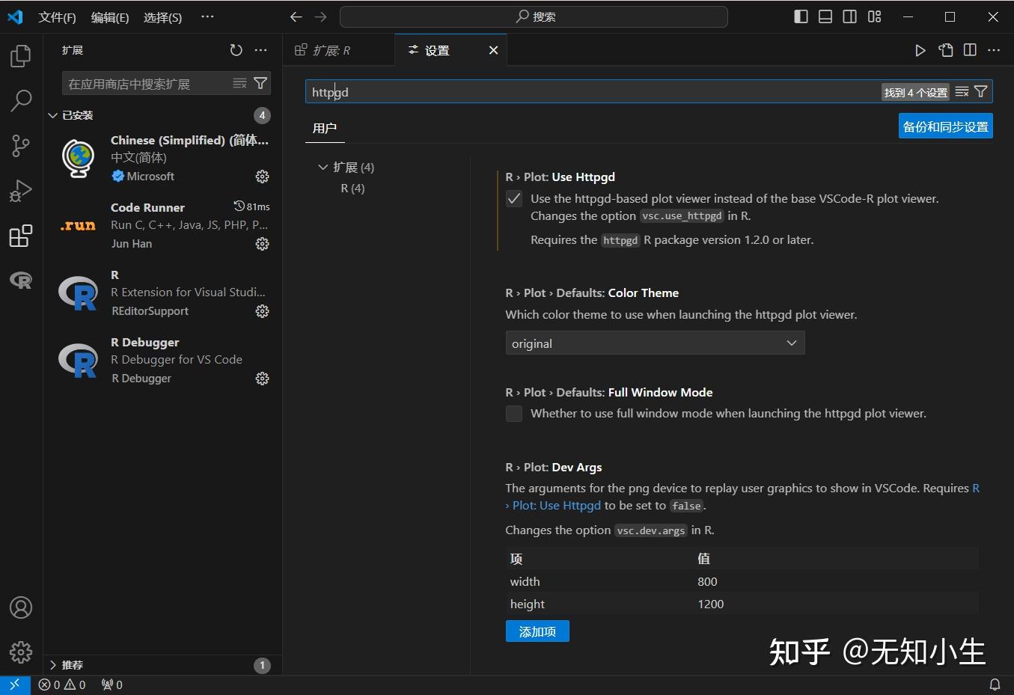The width and height of the screenshot is (1014, 695).
Task: Refresh the installed extensions list
Action: click(x=236, y=49)
